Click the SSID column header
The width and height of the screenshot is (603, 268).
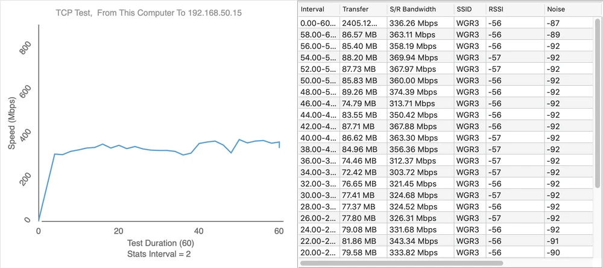point(469,10)
